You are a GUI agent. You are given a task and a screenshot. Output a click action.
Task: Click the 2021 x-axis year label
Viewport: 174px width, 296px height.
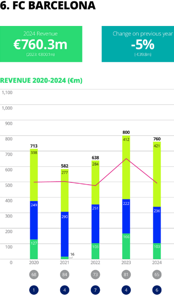coord(64,263)
